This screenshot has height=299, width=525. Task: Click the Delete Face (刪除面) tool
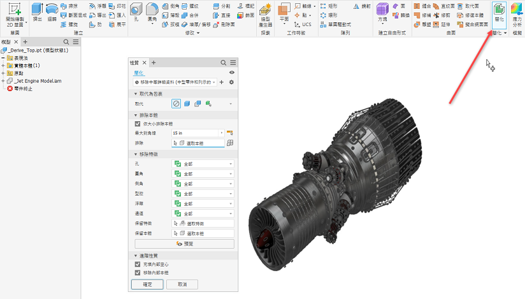point(224,24)
